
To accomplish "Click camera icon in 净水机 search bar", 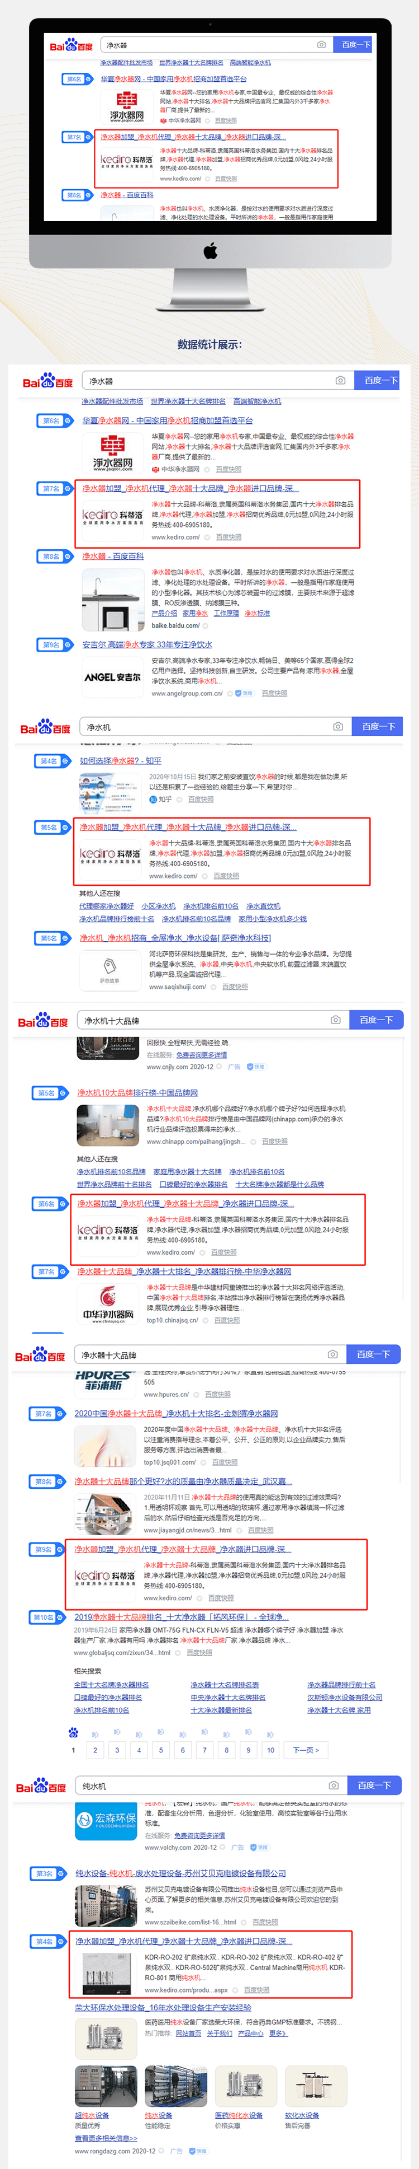I will (x=337, y=726).
